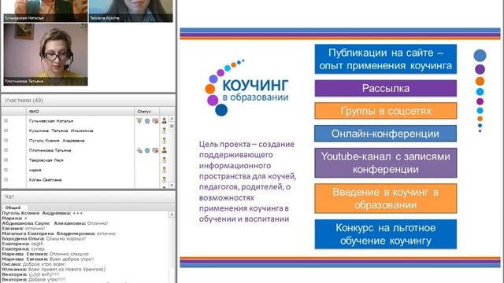Click microphone status icon for Гульчевская Наталья
Image resolution: width=504 pixels, height=283 pixels.
pos(139,120)
